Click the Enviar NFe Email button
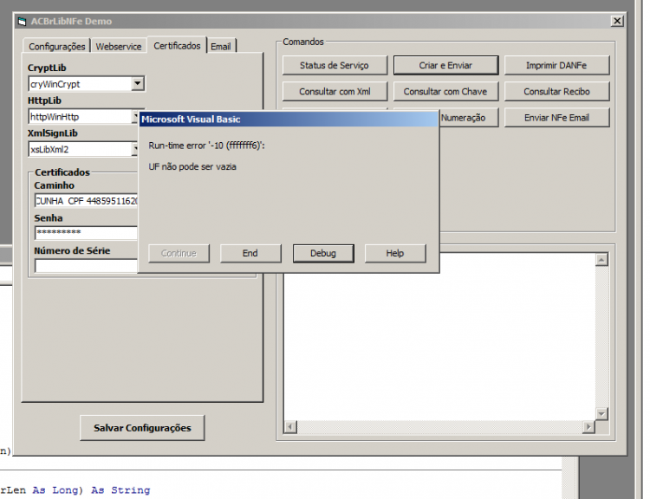Image resolution: width=650 pixels, height=499 pixels. [x=556, y=118]
